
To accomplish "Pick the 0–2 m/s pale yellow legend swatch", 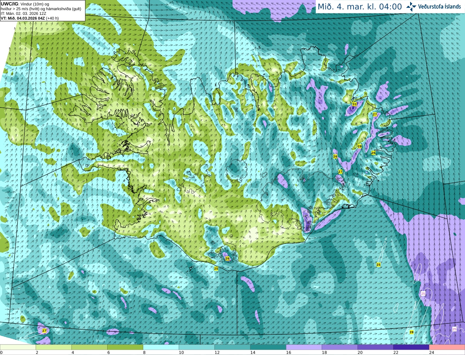I will (18, 347).
